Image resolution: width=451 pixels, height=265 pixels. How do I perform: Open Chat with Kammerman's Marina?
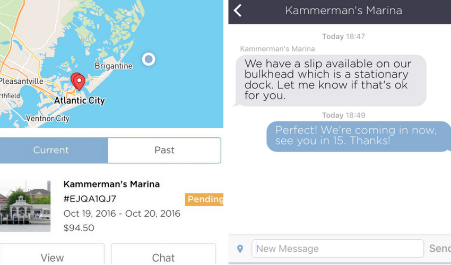tap(163, 254)
